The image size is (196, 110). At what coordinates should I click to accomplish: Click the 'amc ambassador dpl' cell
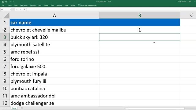coord(55,96)
